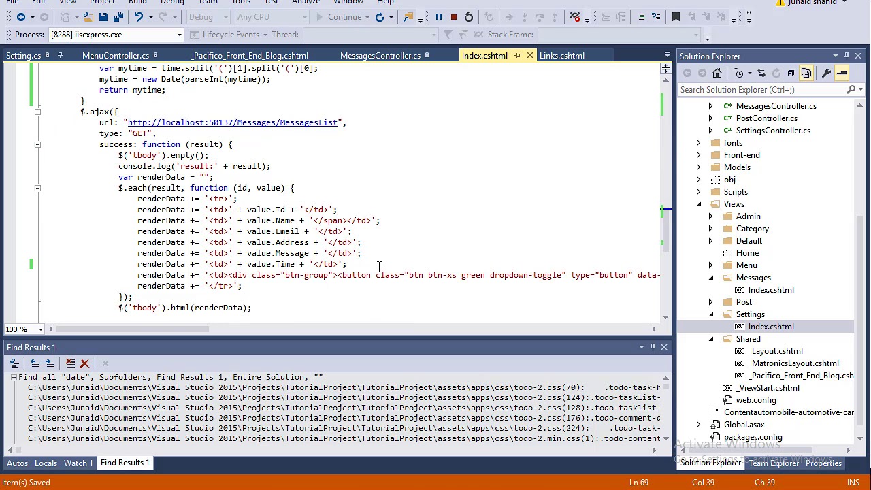The width and height of the screenshot is (871, 490).
Task: Close the Index.cshtml tab
Action: pyautogui.click(x=529, y=56)
